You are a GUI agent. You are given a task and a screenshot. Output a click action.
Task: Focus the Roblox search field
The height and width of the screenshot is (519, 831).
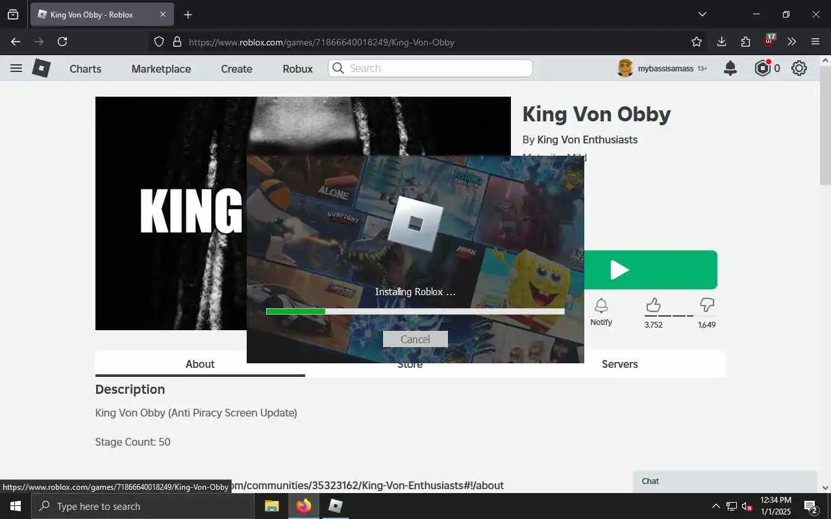coord(430,68)
